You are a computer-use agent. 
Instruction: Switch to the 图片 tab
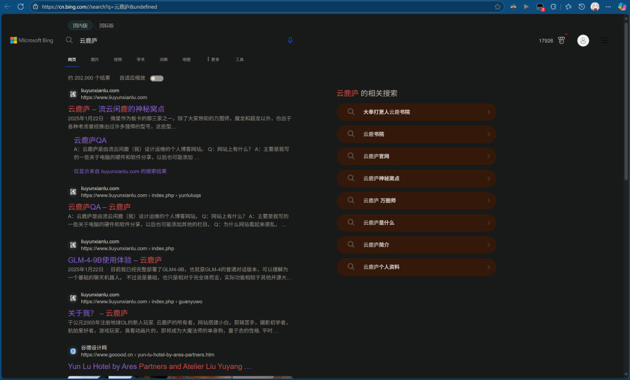(95, 60)
